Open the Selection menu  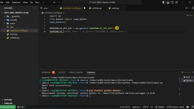(16, 2)
